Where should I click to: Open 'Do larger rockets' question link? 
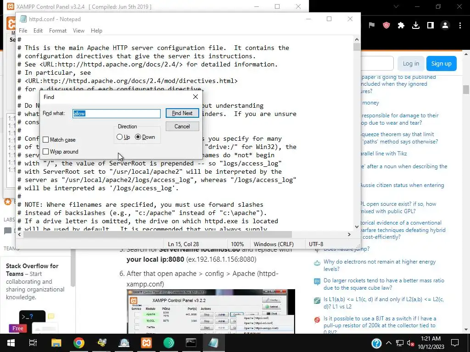click(384, 284)
